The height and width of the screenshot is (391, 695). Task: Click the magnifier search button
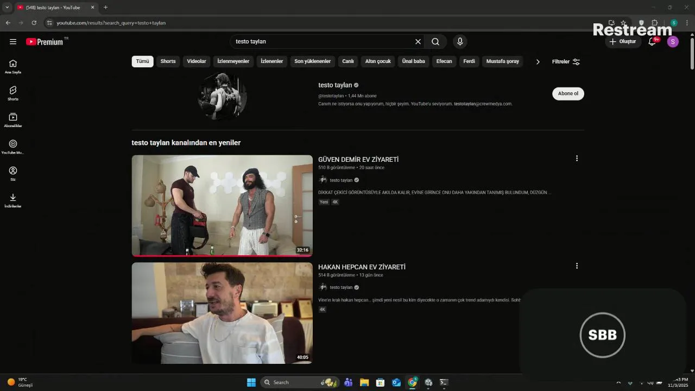click(x=435, y=42)
